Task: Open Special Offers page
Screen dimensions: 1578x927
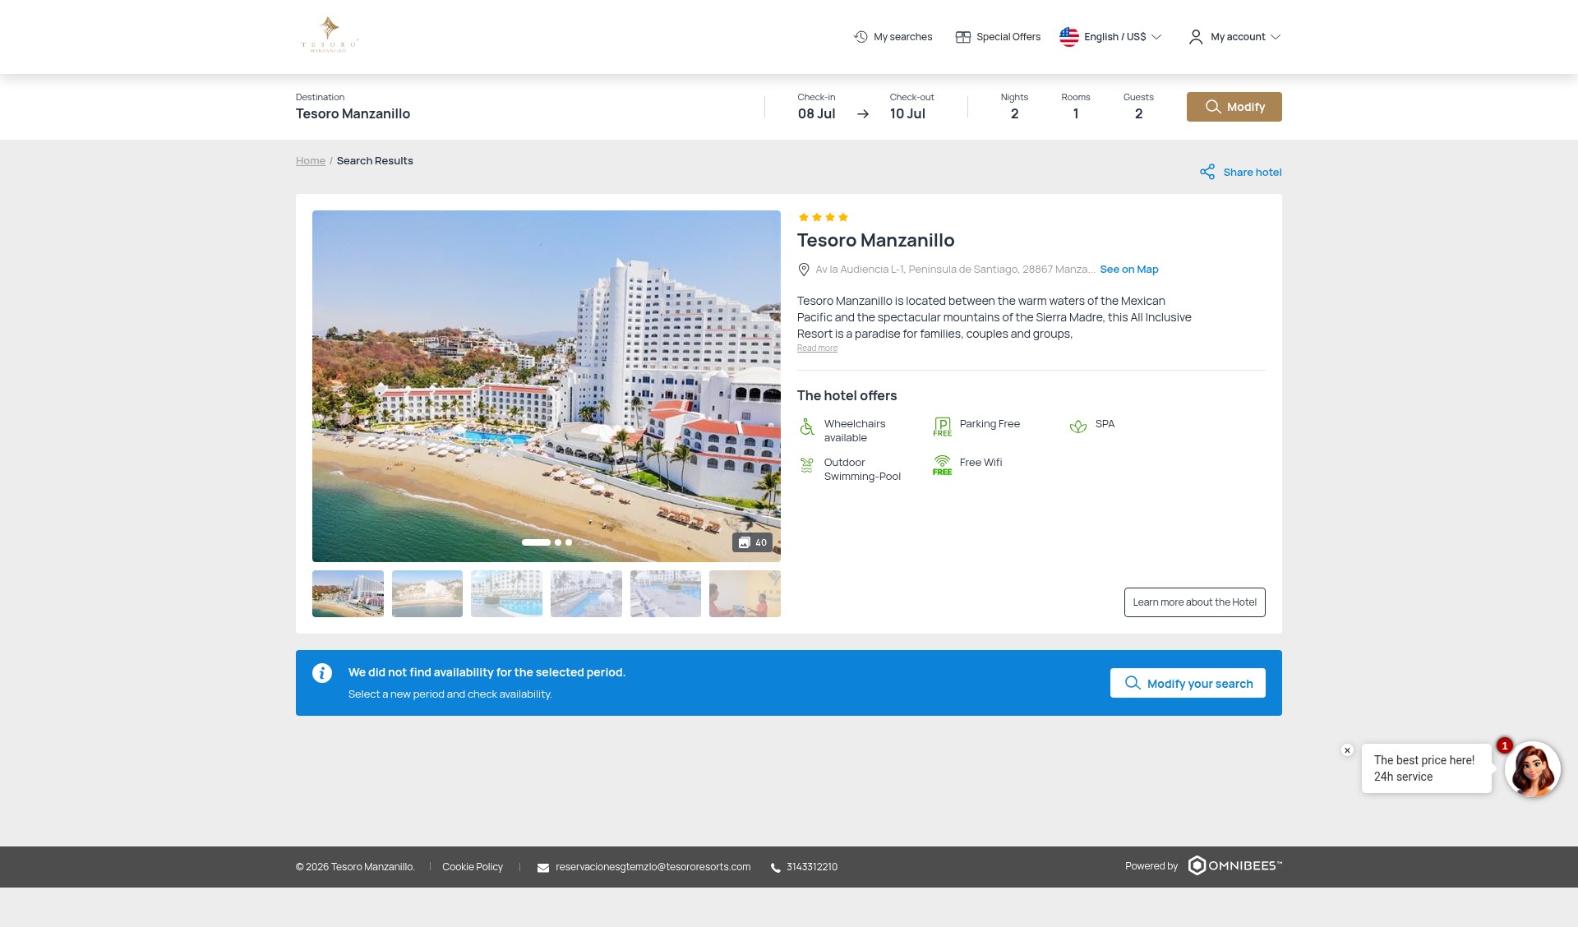Action: click(998, 37)
